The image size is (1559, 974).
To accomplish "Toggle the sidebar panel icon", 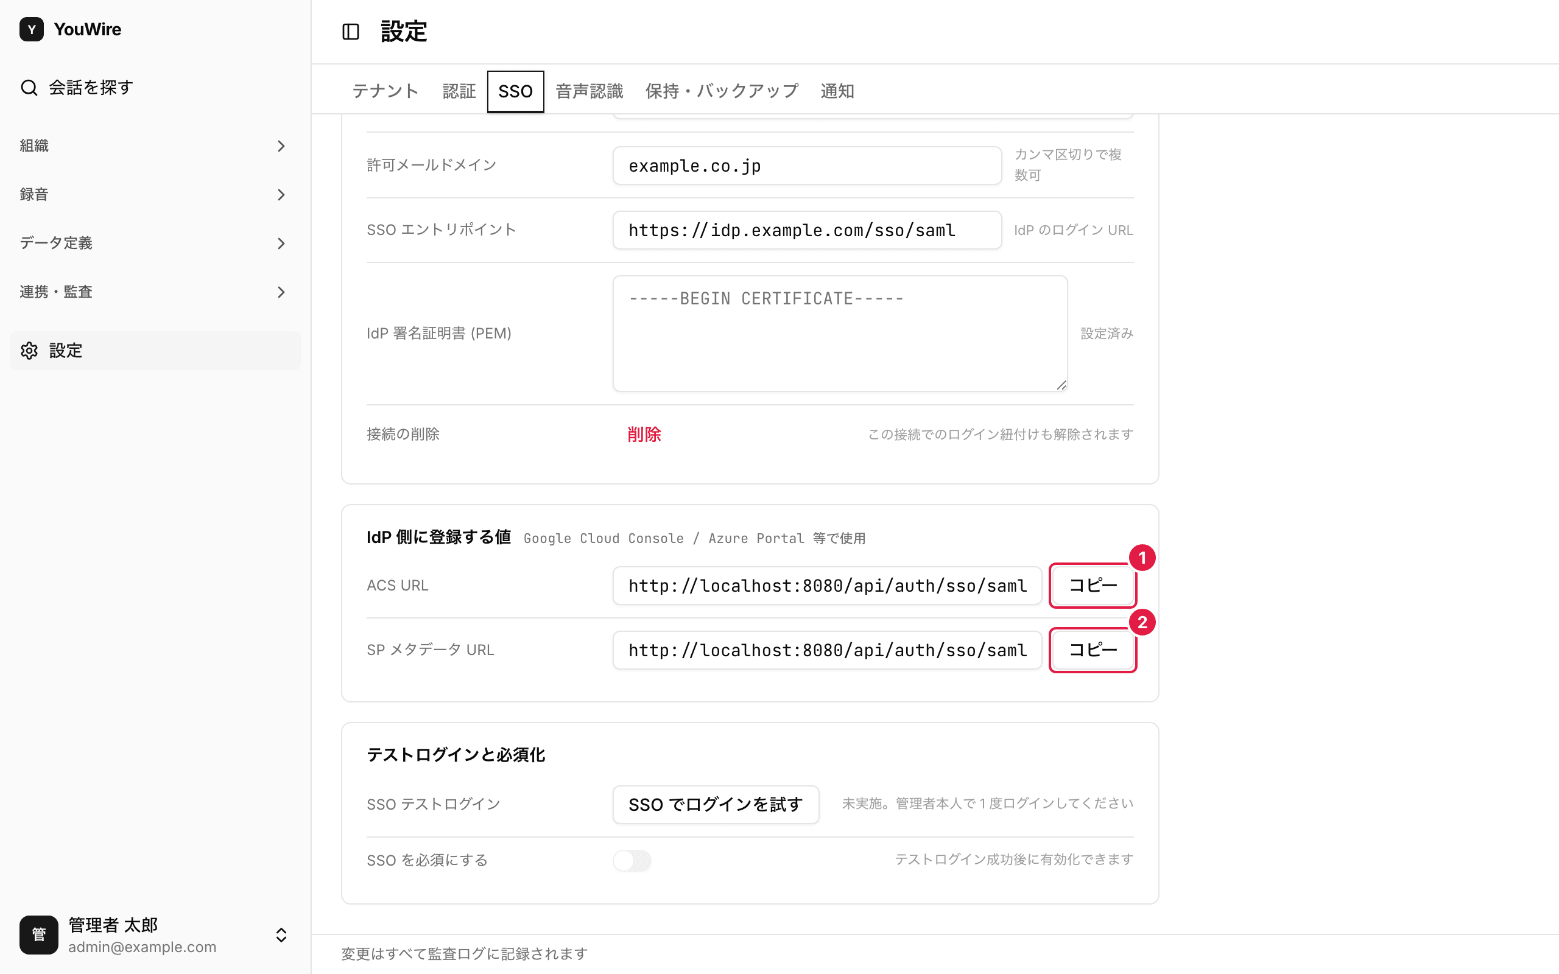I will coord(350,32).
